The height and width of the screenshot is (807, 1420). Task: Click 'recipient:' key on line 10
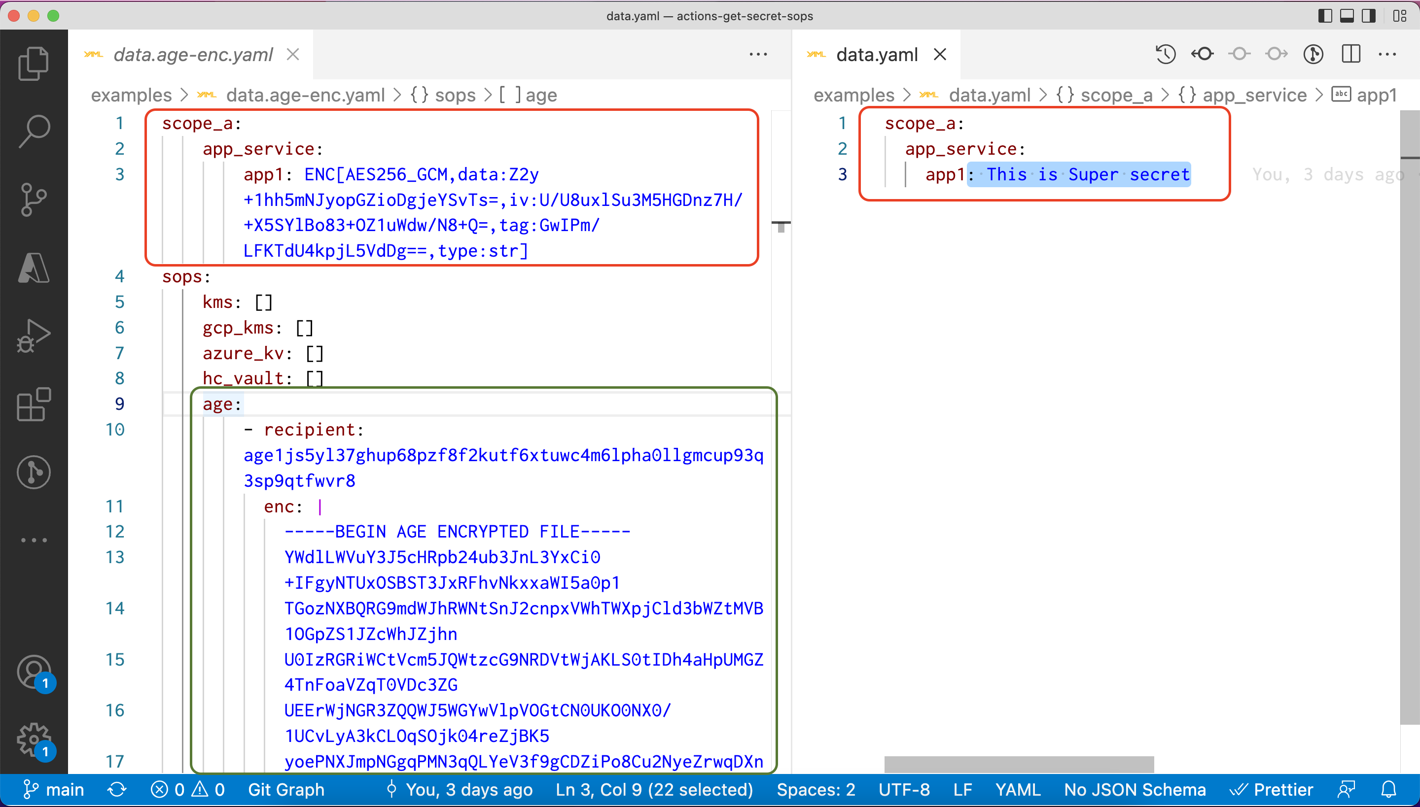pyautogui.click(x=314, y=429)
